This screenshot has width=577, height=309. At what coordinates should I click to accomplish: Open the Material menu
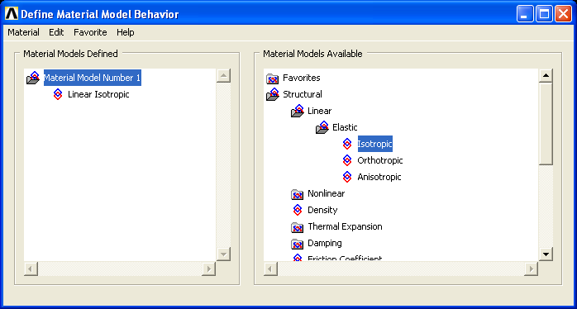click(23, 32)
